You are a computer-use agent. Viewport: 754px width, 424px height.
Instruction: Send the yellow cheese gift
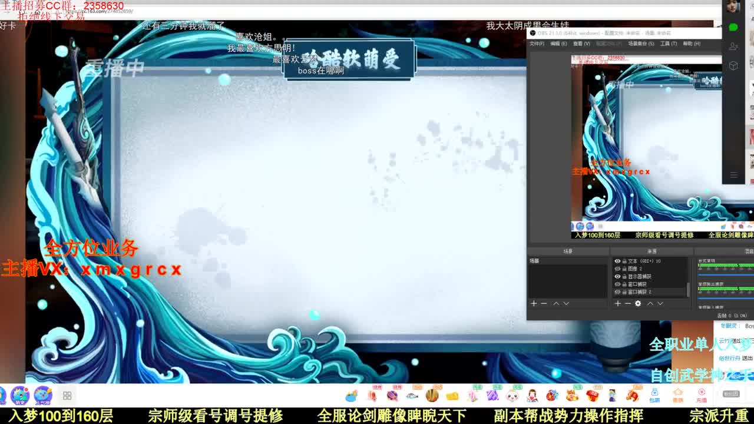[x=452, y=396]
